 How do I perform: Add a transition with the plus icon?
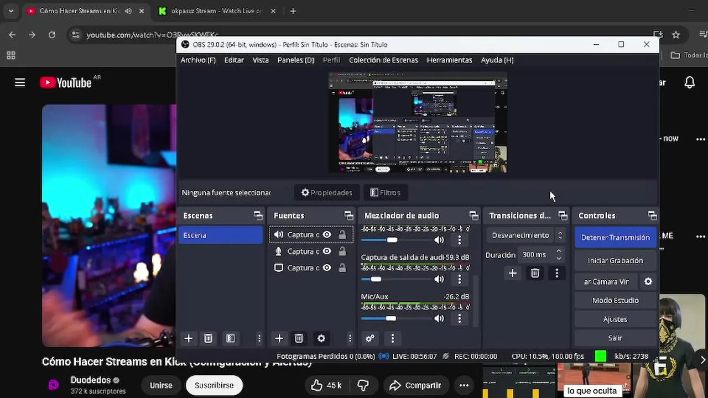tap(513, 273)
